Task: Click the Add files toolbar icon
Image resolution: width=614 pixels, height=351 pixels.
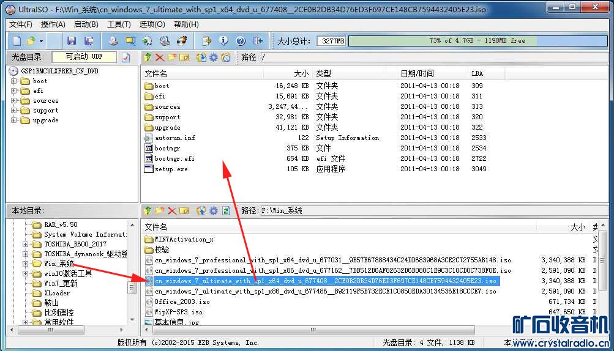Action: click(206, 41)
